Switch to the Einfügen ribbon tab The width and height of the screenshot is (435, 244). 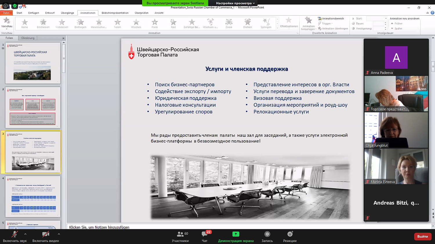[34, 13]
